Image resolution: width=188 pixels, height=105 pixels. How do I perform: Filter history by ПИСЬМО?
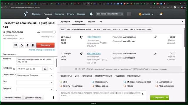click(107, 29)
